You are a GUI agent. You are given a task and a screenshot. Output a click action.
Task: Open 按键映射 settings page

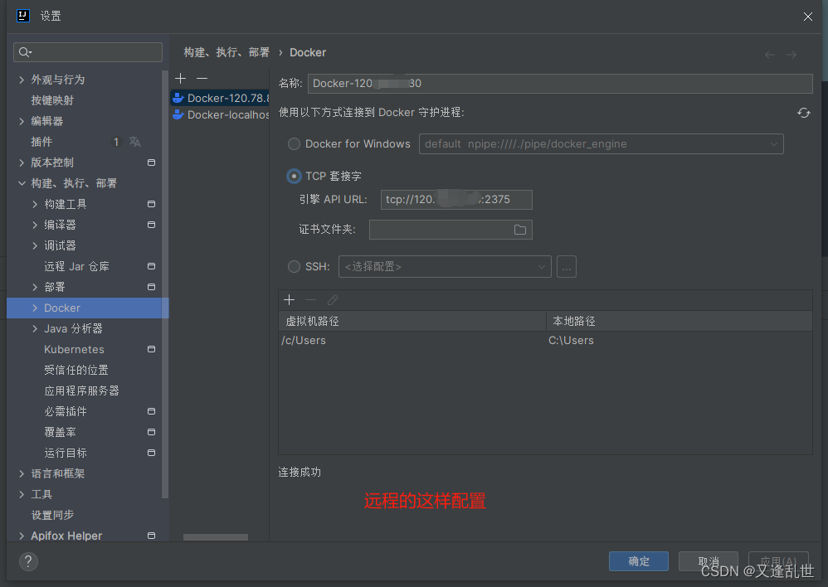coord(52,100)
